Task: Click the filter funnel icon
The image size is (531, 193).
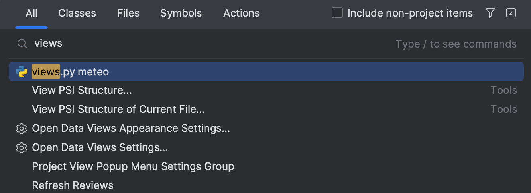Action: click(490, 13)
